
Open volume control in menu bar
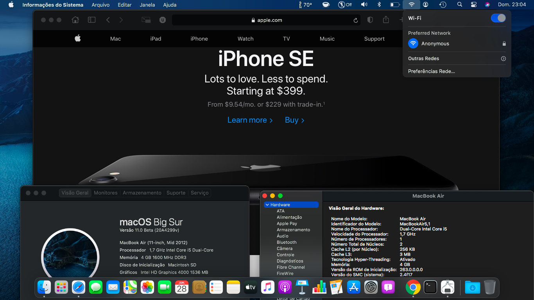(364, 5)
